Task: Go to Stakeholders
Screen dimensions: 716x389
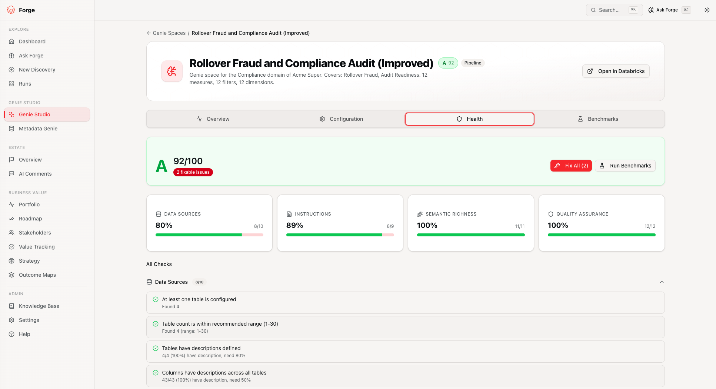Action: click(x=47, y=233)
